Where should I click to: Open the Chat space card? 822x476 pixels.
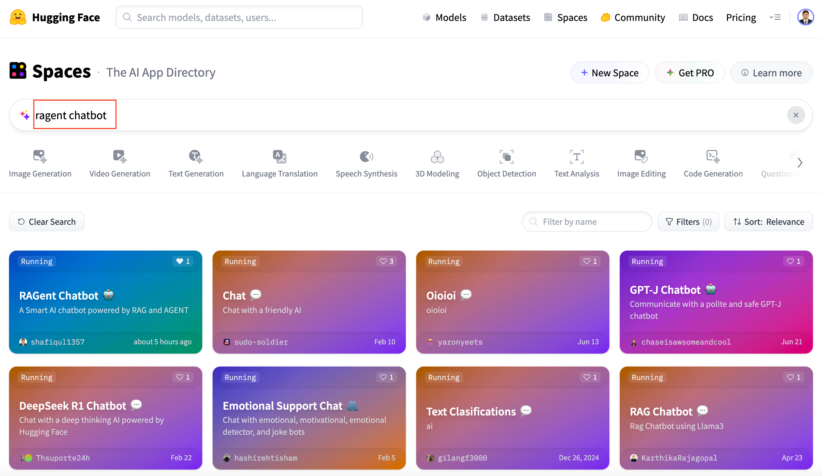[309, 302]
